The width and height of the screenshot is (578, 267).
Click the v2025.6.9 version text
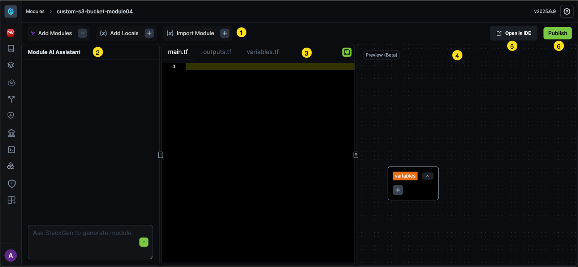coord(545,12)
